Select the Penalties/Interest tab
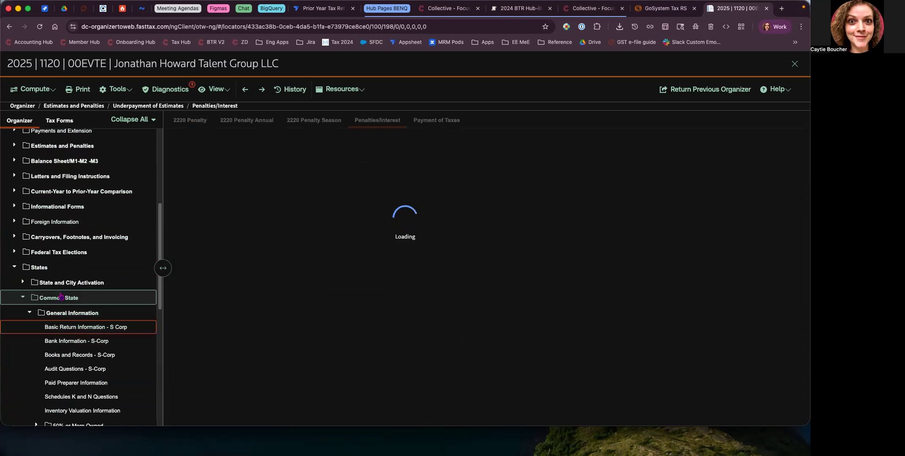Viewport: 905px width, 456px height. 378,120
